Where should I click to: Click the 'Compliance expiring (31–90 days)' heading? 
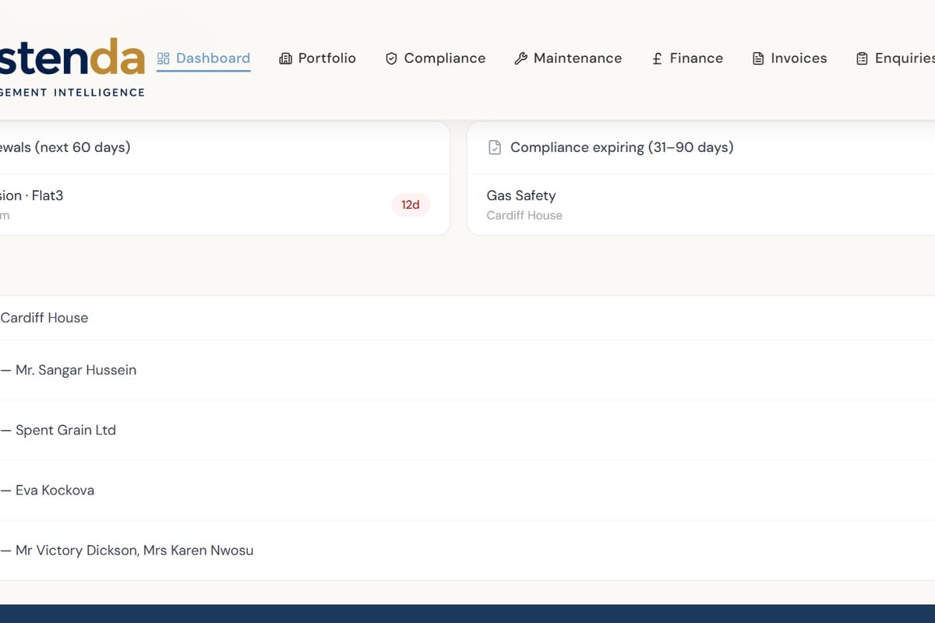point(622,147)
